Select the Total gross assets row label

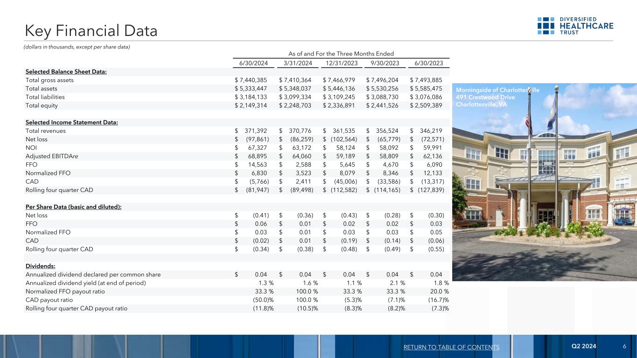pos(49,80)
